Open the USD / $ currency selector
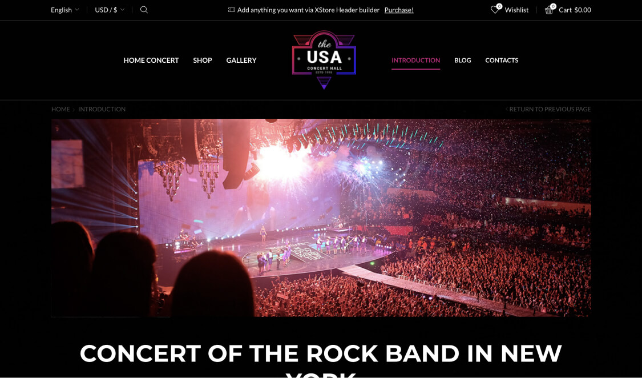Screen dimensions: 642x378 coord(110,10)
